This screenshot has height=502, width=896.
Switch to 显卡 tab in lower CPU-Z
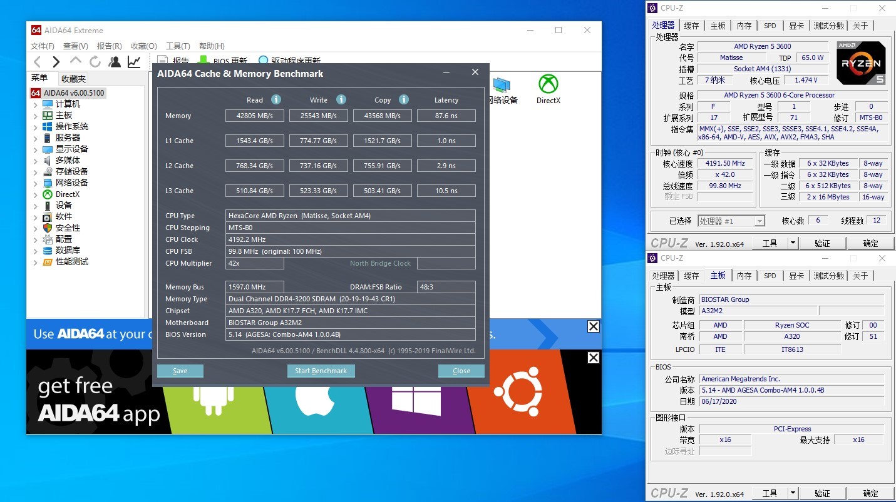click(x=796, y=276)
